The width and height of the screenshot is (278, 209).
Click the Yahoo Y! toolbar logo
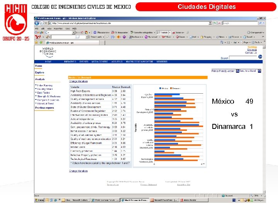(38, 37)
